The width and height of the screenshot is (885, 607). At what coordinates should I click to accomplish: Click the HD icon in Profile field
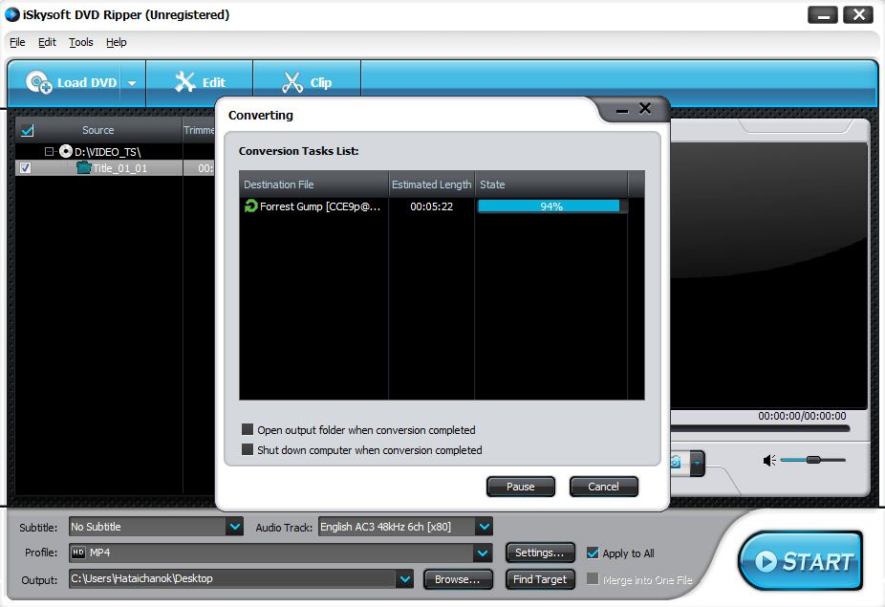[x=78, y=553]
